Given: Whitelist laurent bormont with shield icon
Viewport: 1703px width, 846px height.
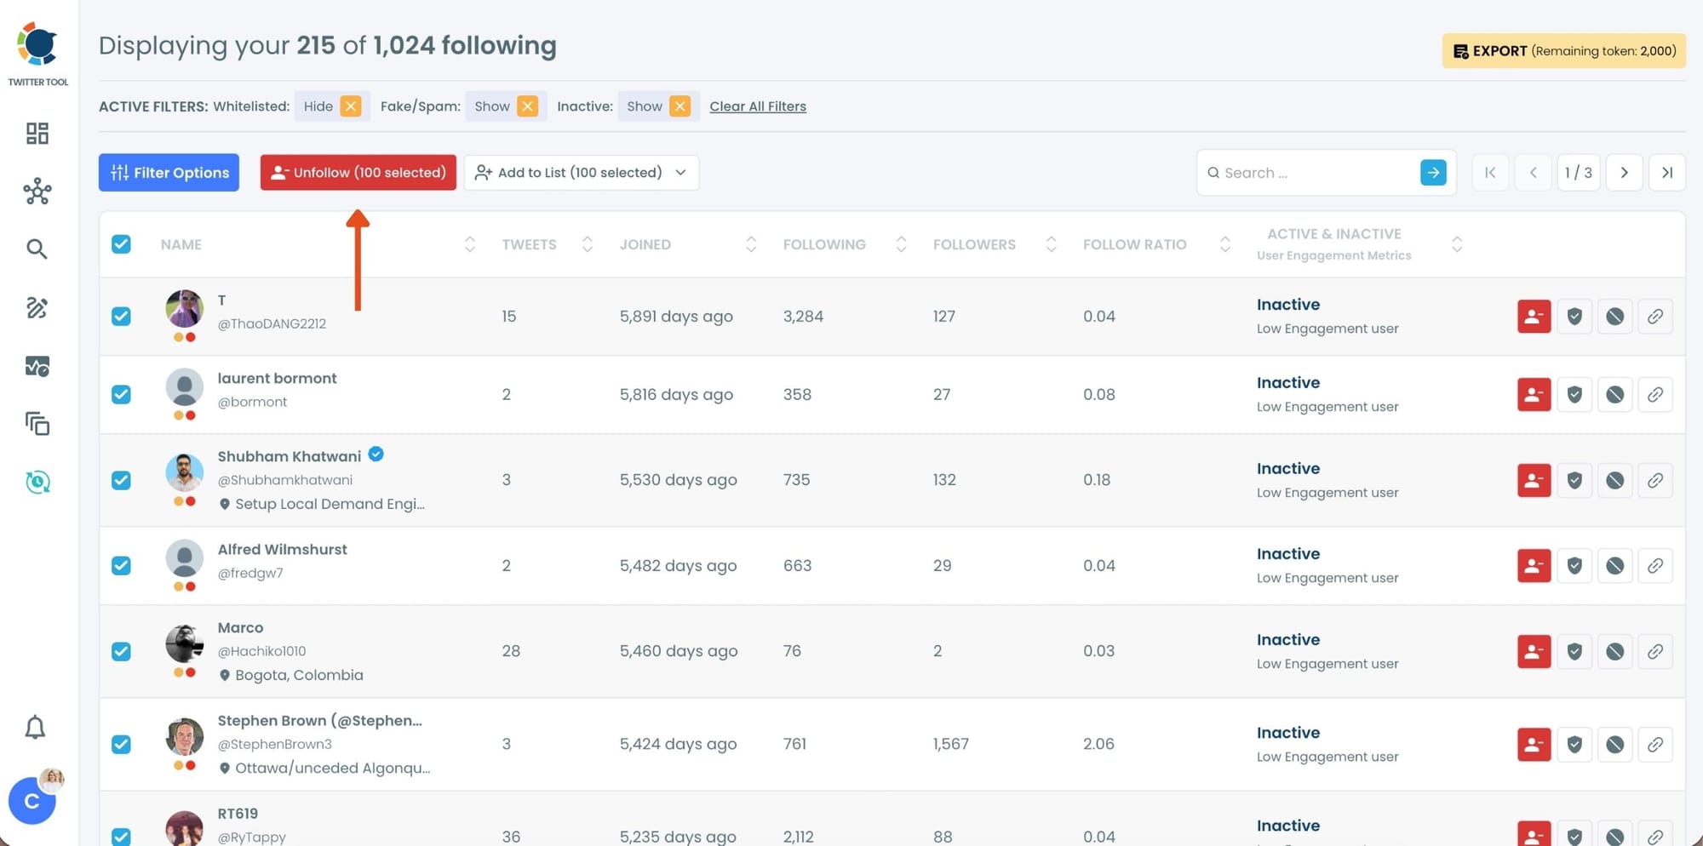Looking at the screenshot, I should [1574, 395].
